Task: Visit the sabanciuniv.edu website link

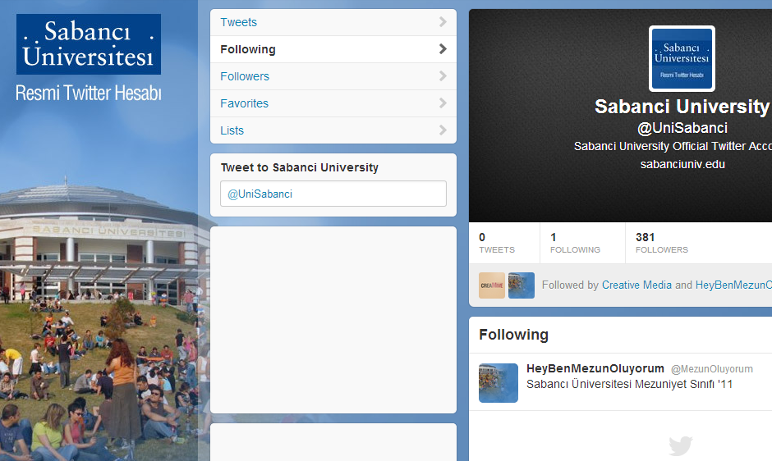Action: pyautogui.click(x=682, y=164)
